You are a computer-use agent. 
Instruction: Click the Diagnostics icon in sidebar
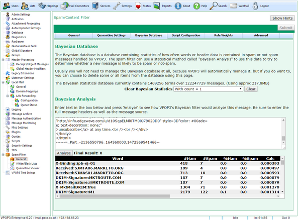(8, 37)
